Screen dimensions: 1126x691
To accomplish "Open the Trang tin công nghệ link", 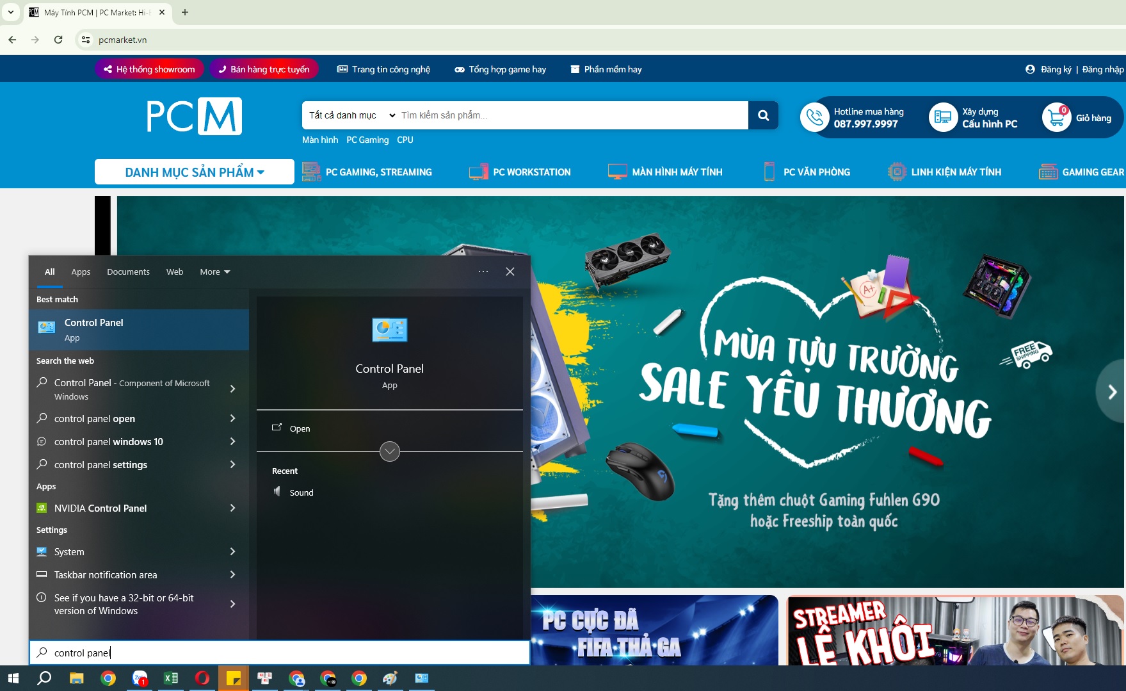I will coord(383,69).
